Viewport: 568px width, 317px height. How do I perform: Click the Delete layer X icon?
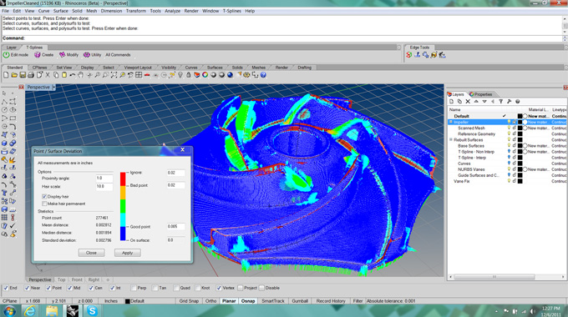pyautogui.click(x=468, y=102)
